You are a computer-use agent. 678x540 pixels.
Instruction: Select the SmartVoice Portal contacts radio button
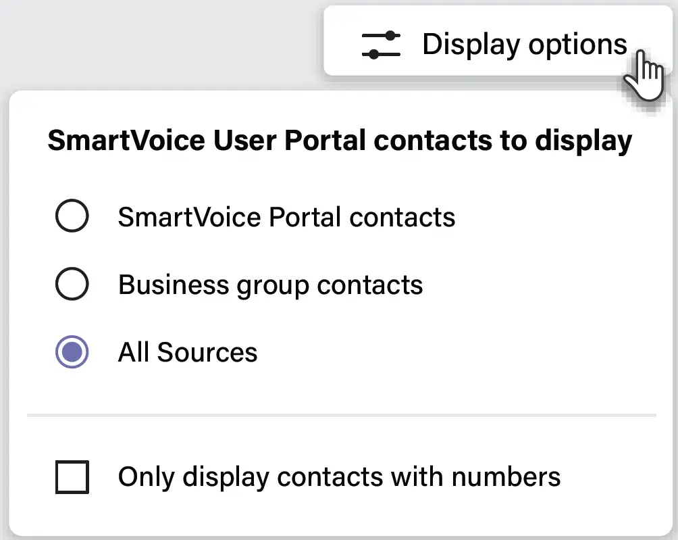[72, 216]
